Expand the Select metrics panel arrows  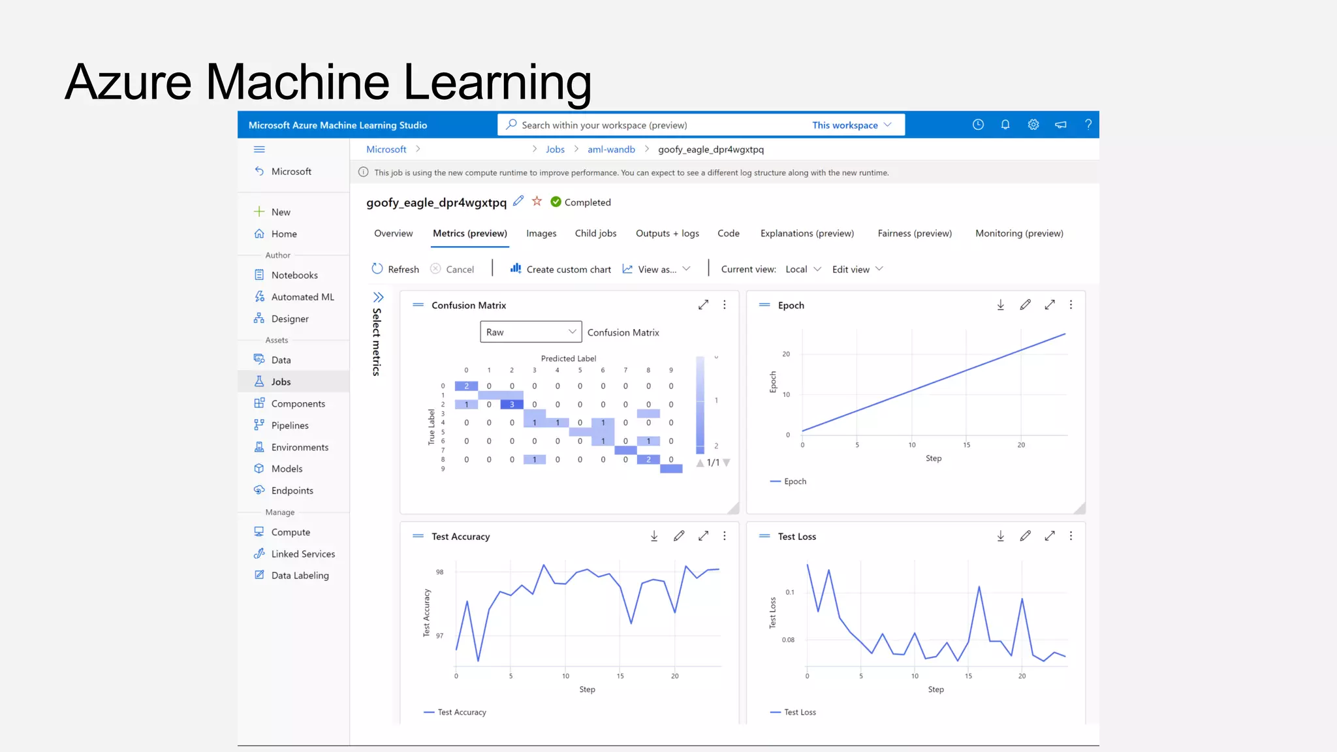378,297
